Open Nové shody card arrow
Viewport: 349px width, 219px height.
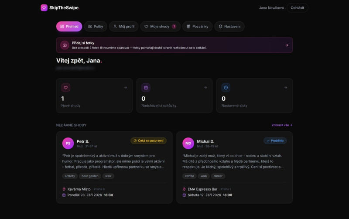[126, 88]
